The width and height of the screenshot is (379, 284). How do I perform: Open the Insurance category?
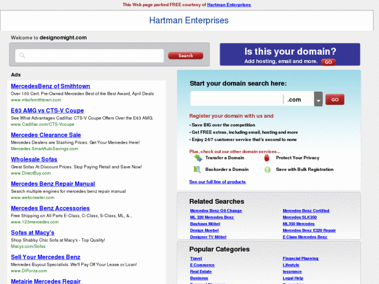point(292,271)
